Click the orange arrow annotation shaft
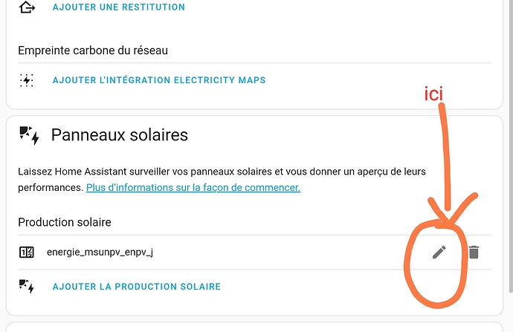The image size is (513, 332). [x=445, y=157]
